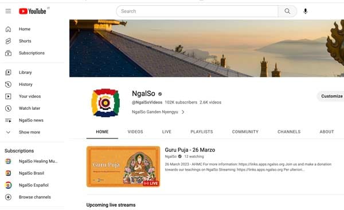Click the Home label in sidebar
Image resolution: width=344 pixels, height=210 pixels.
point(25,29)
